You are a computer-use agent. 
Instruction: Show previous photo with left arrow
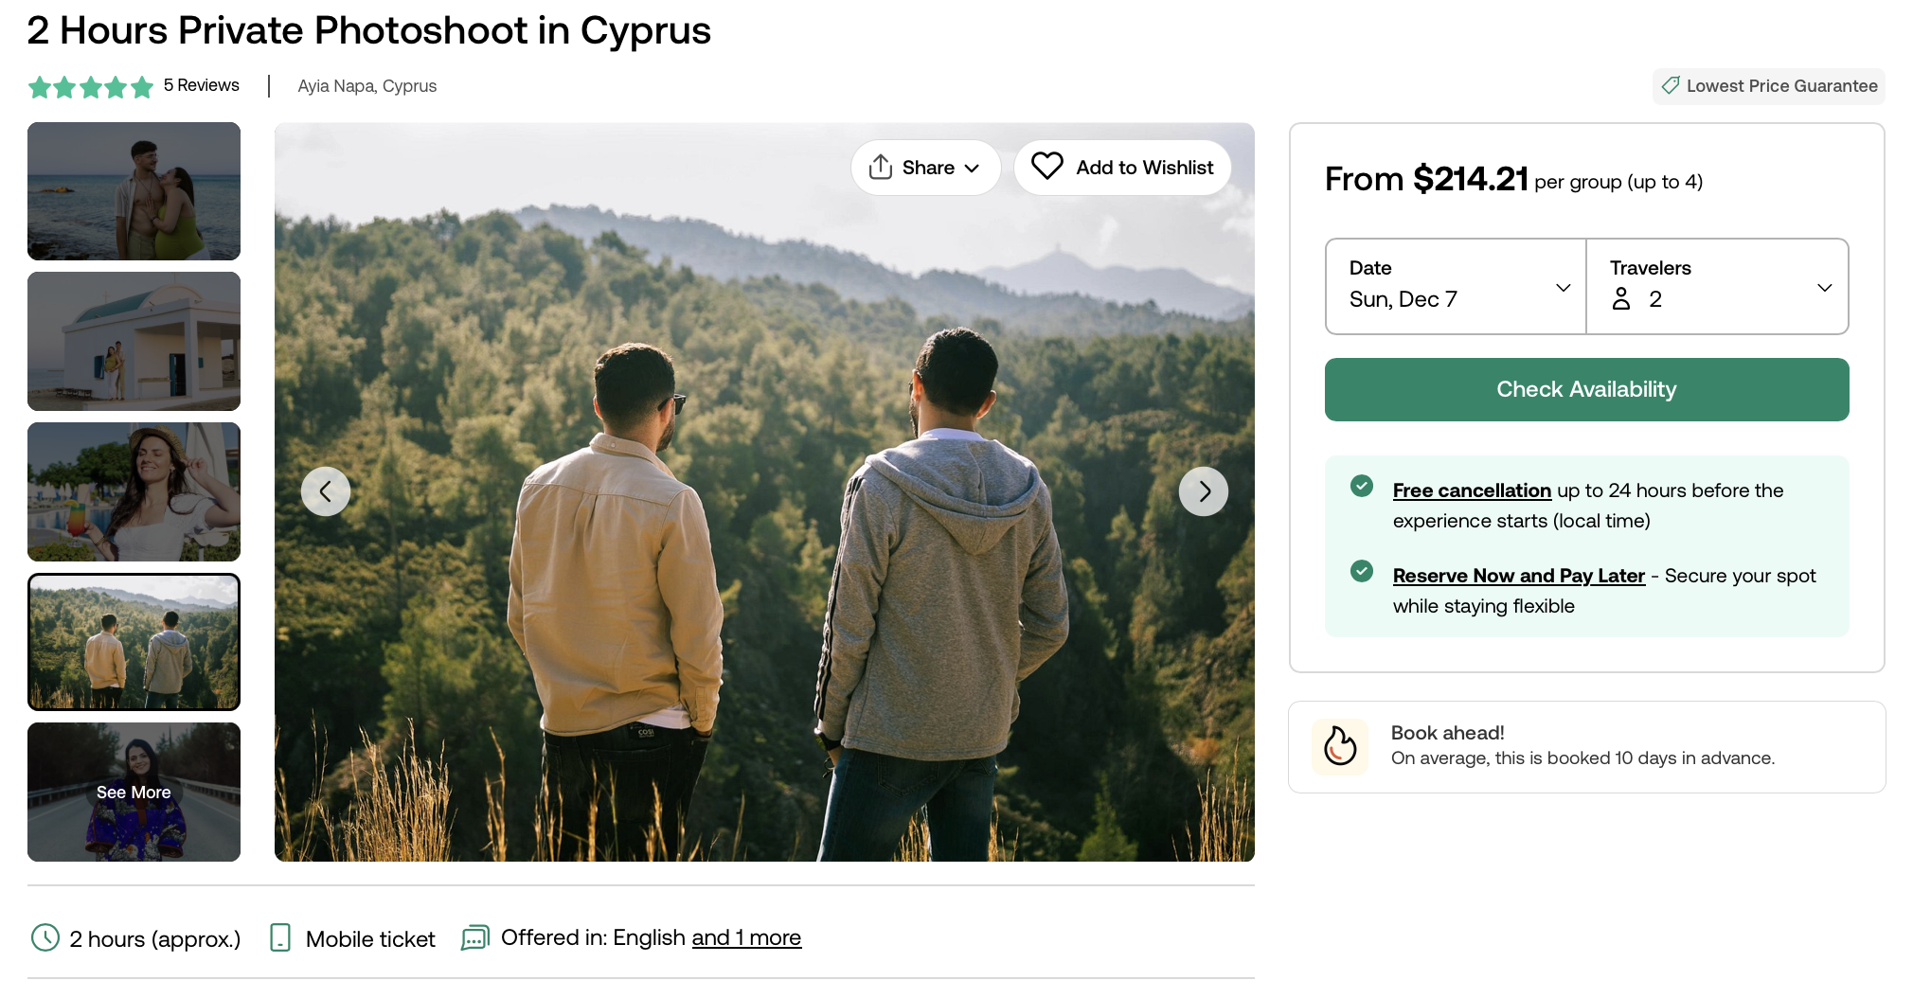click(x=326, y=491)
